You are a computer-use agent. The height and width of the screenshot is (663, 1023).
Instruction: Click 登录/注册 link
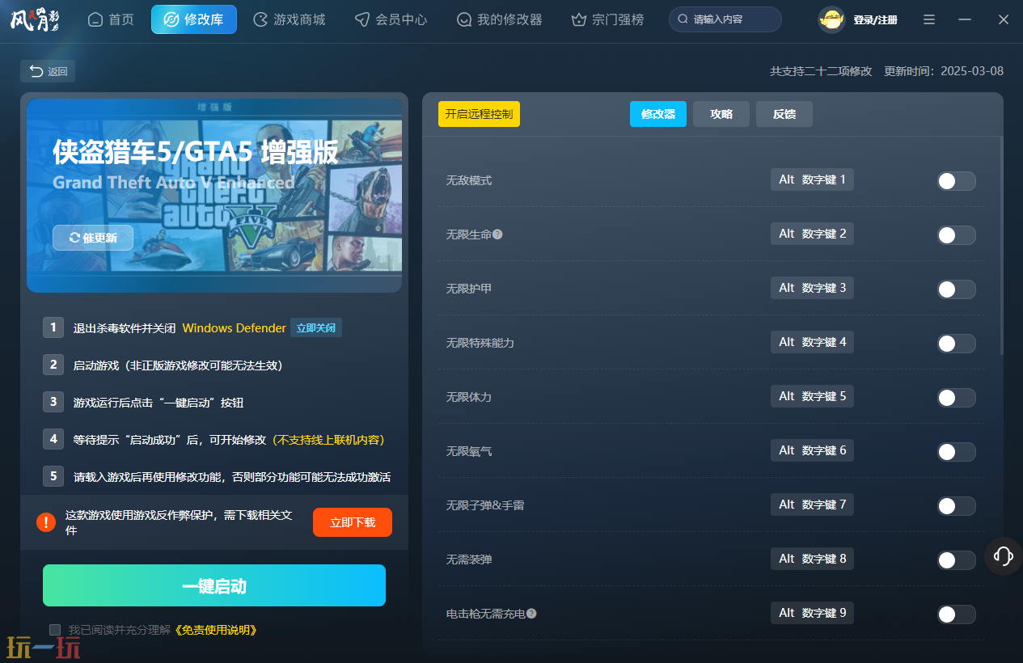pyautogui.click(x=875, y=20)
